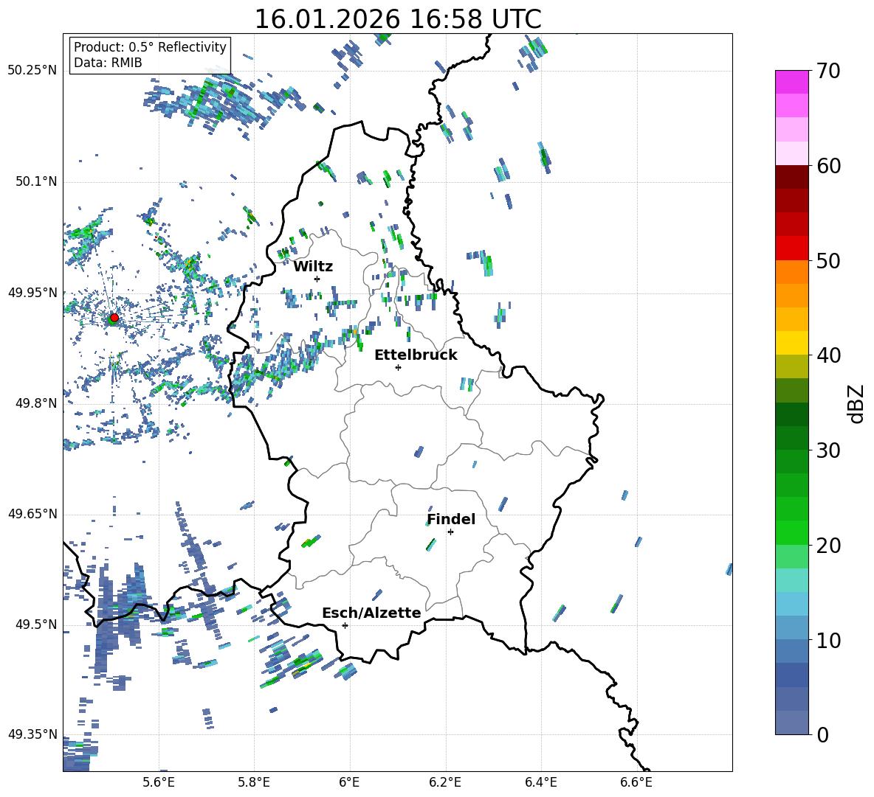Click the Data: RMIB text

(108, 63)
